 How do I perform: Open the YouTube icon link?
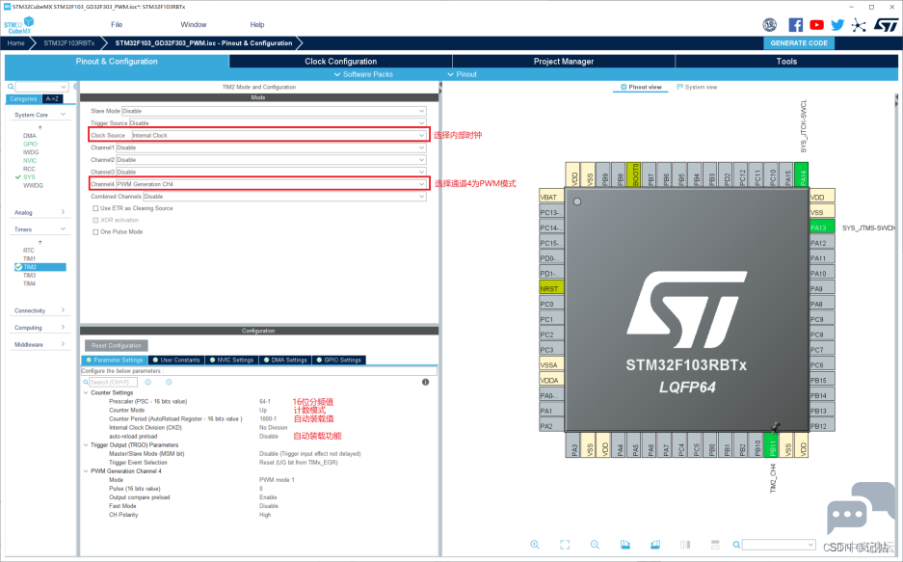816,25
